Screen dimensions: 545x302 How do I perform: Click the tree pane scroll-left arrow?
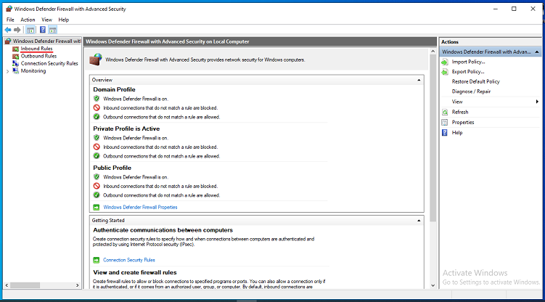tap(7, 285)
